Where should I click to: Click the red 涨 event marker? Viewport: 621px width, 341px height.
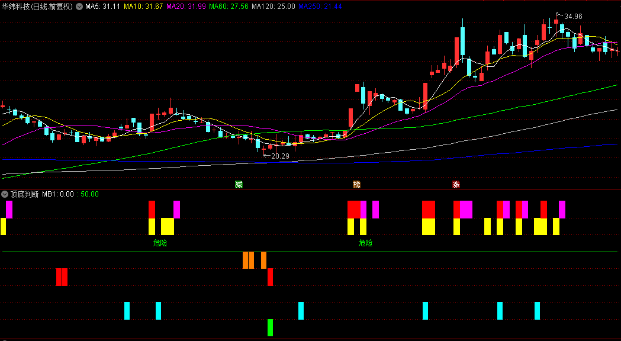pyautogui.click(x=456, y=185)
